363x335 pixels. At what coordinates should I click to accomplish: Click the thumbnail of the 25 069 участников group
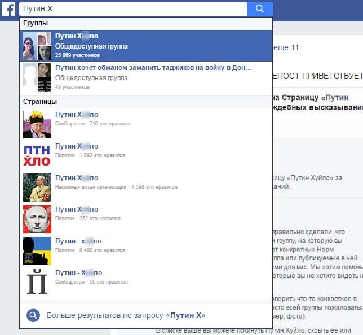(x=37, y=46)
